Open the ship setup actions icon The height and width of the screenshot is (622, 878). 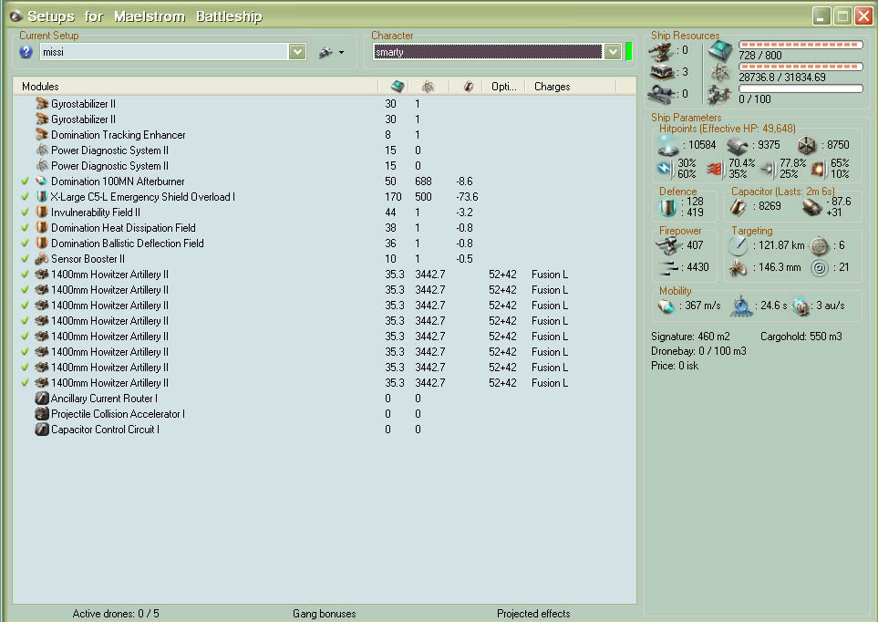click(325, 53)
